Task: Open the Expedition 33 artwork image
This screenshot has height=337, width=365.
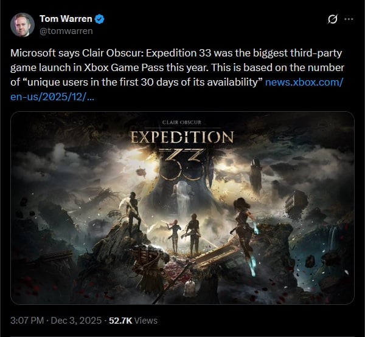Action: [x=182, y=208]
